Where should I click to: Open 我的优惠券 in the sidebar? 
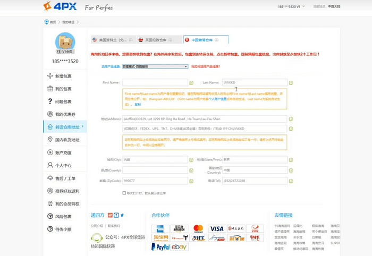pos(64,114)
